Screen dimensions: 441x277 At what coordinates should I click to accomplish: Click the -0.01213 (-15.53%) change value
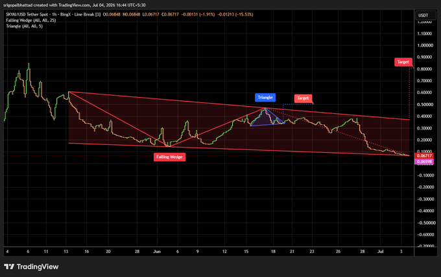click(x=235, y=14)
